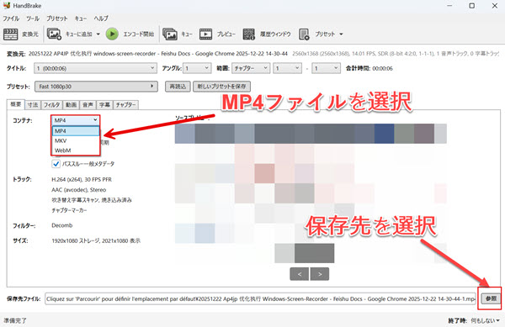Click the HandBrake app icon in title bar
The height and width of the screenshot is (327, 505).
pyautogui.click(x=7, y=6)
